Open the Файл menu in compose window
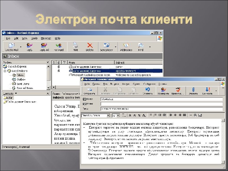 [x=87, y=84]
